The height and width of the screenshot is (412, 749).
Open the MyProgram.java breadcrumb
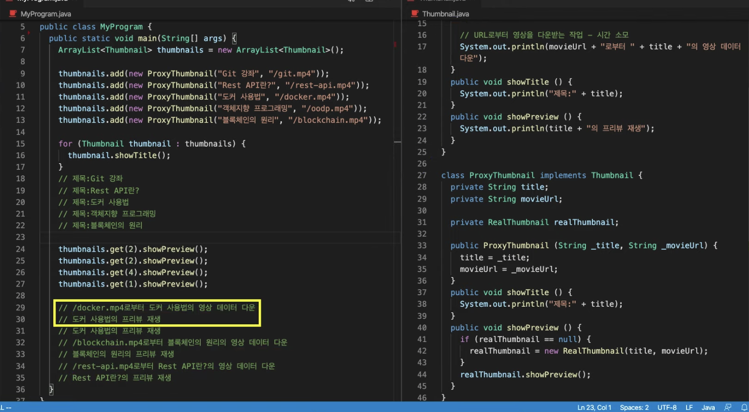pos(46,14)
